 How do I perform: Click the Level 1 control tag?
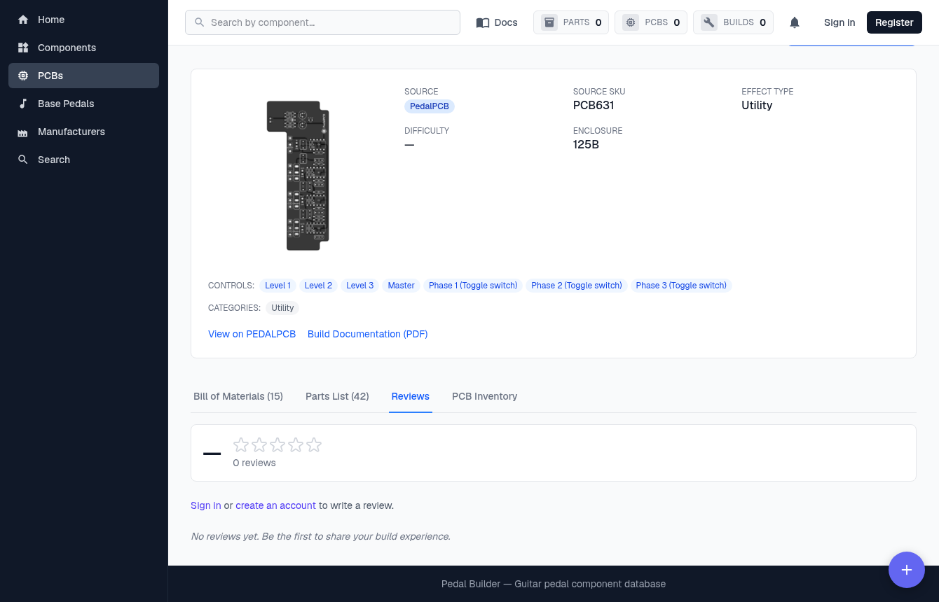pos(277,286)
